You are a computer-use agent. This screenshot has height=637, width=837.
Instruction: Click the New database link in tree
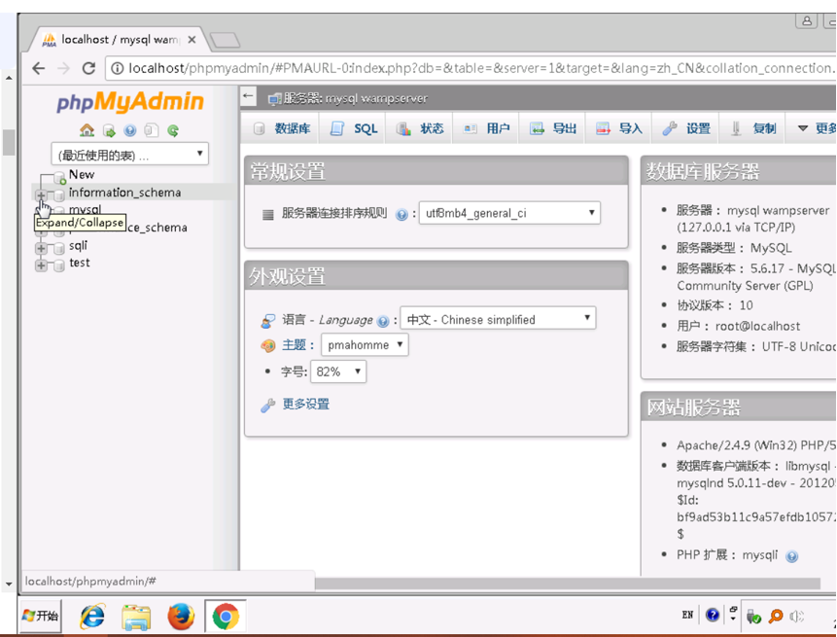[x=82, y=175]
